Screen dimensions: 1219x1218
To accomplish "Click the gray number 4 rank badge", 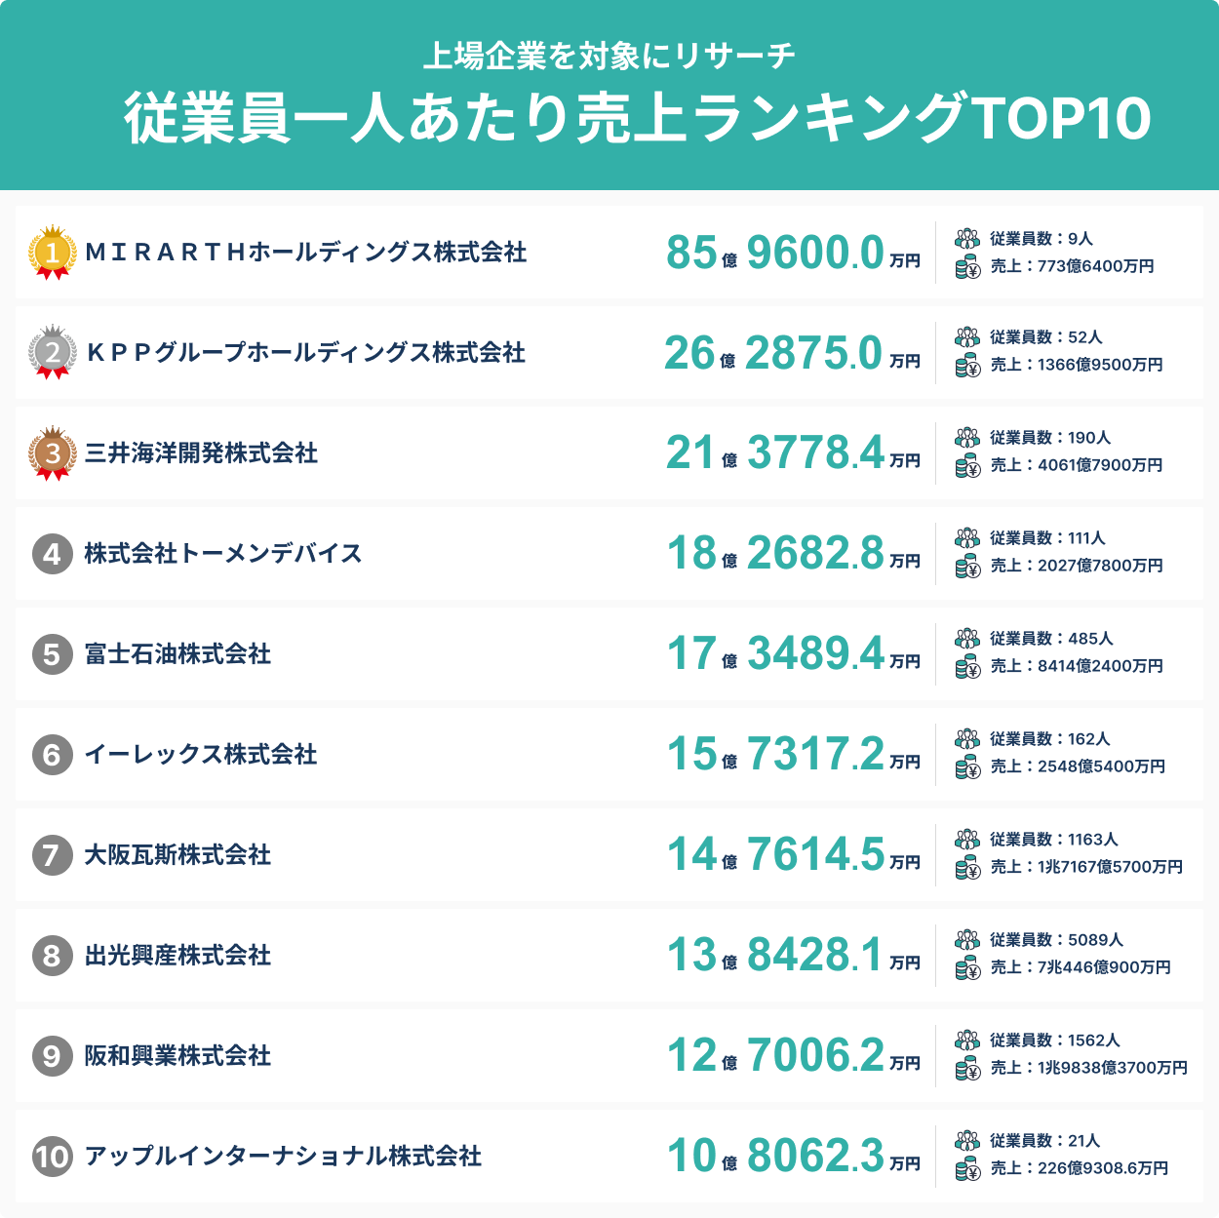I will pyautogui.click(x=53, y=554).
